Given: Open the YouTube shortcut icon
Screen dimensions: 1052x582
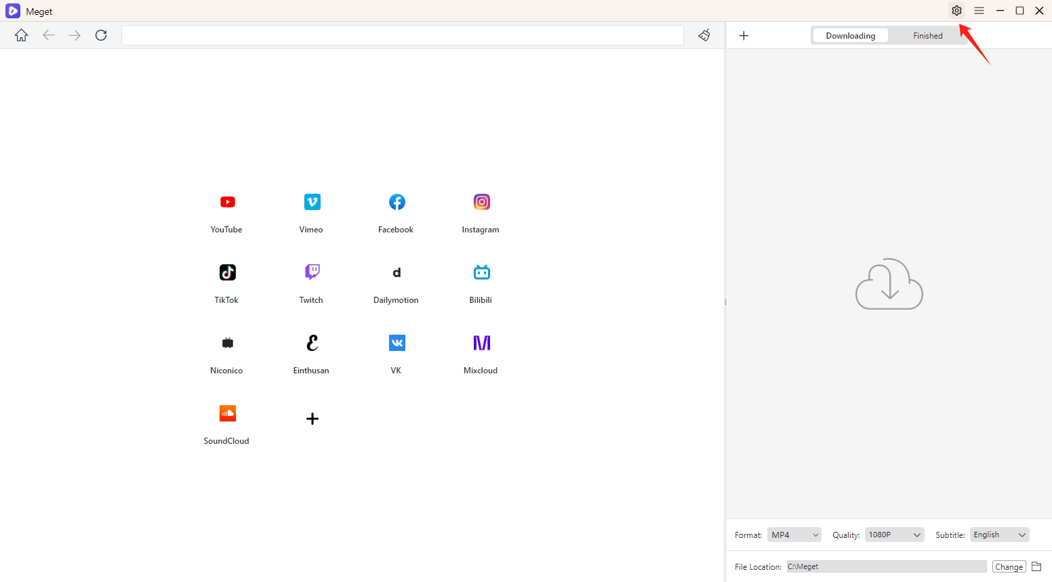Looking at the screenshot, I should [227, 202].
